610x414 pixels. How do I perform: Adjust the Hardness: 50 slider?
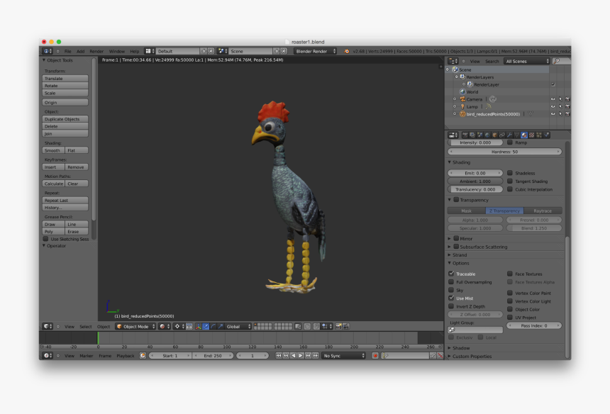coord(506,152)
